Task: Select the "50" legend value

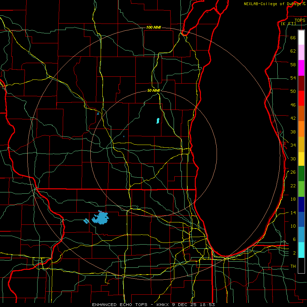Action: pos(293,91)
